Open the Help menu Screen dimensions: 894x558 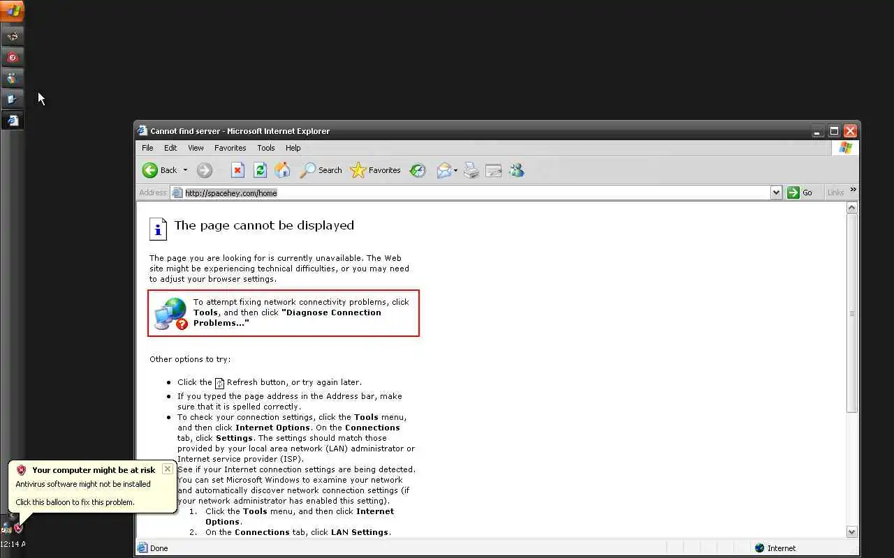(293, 148)
